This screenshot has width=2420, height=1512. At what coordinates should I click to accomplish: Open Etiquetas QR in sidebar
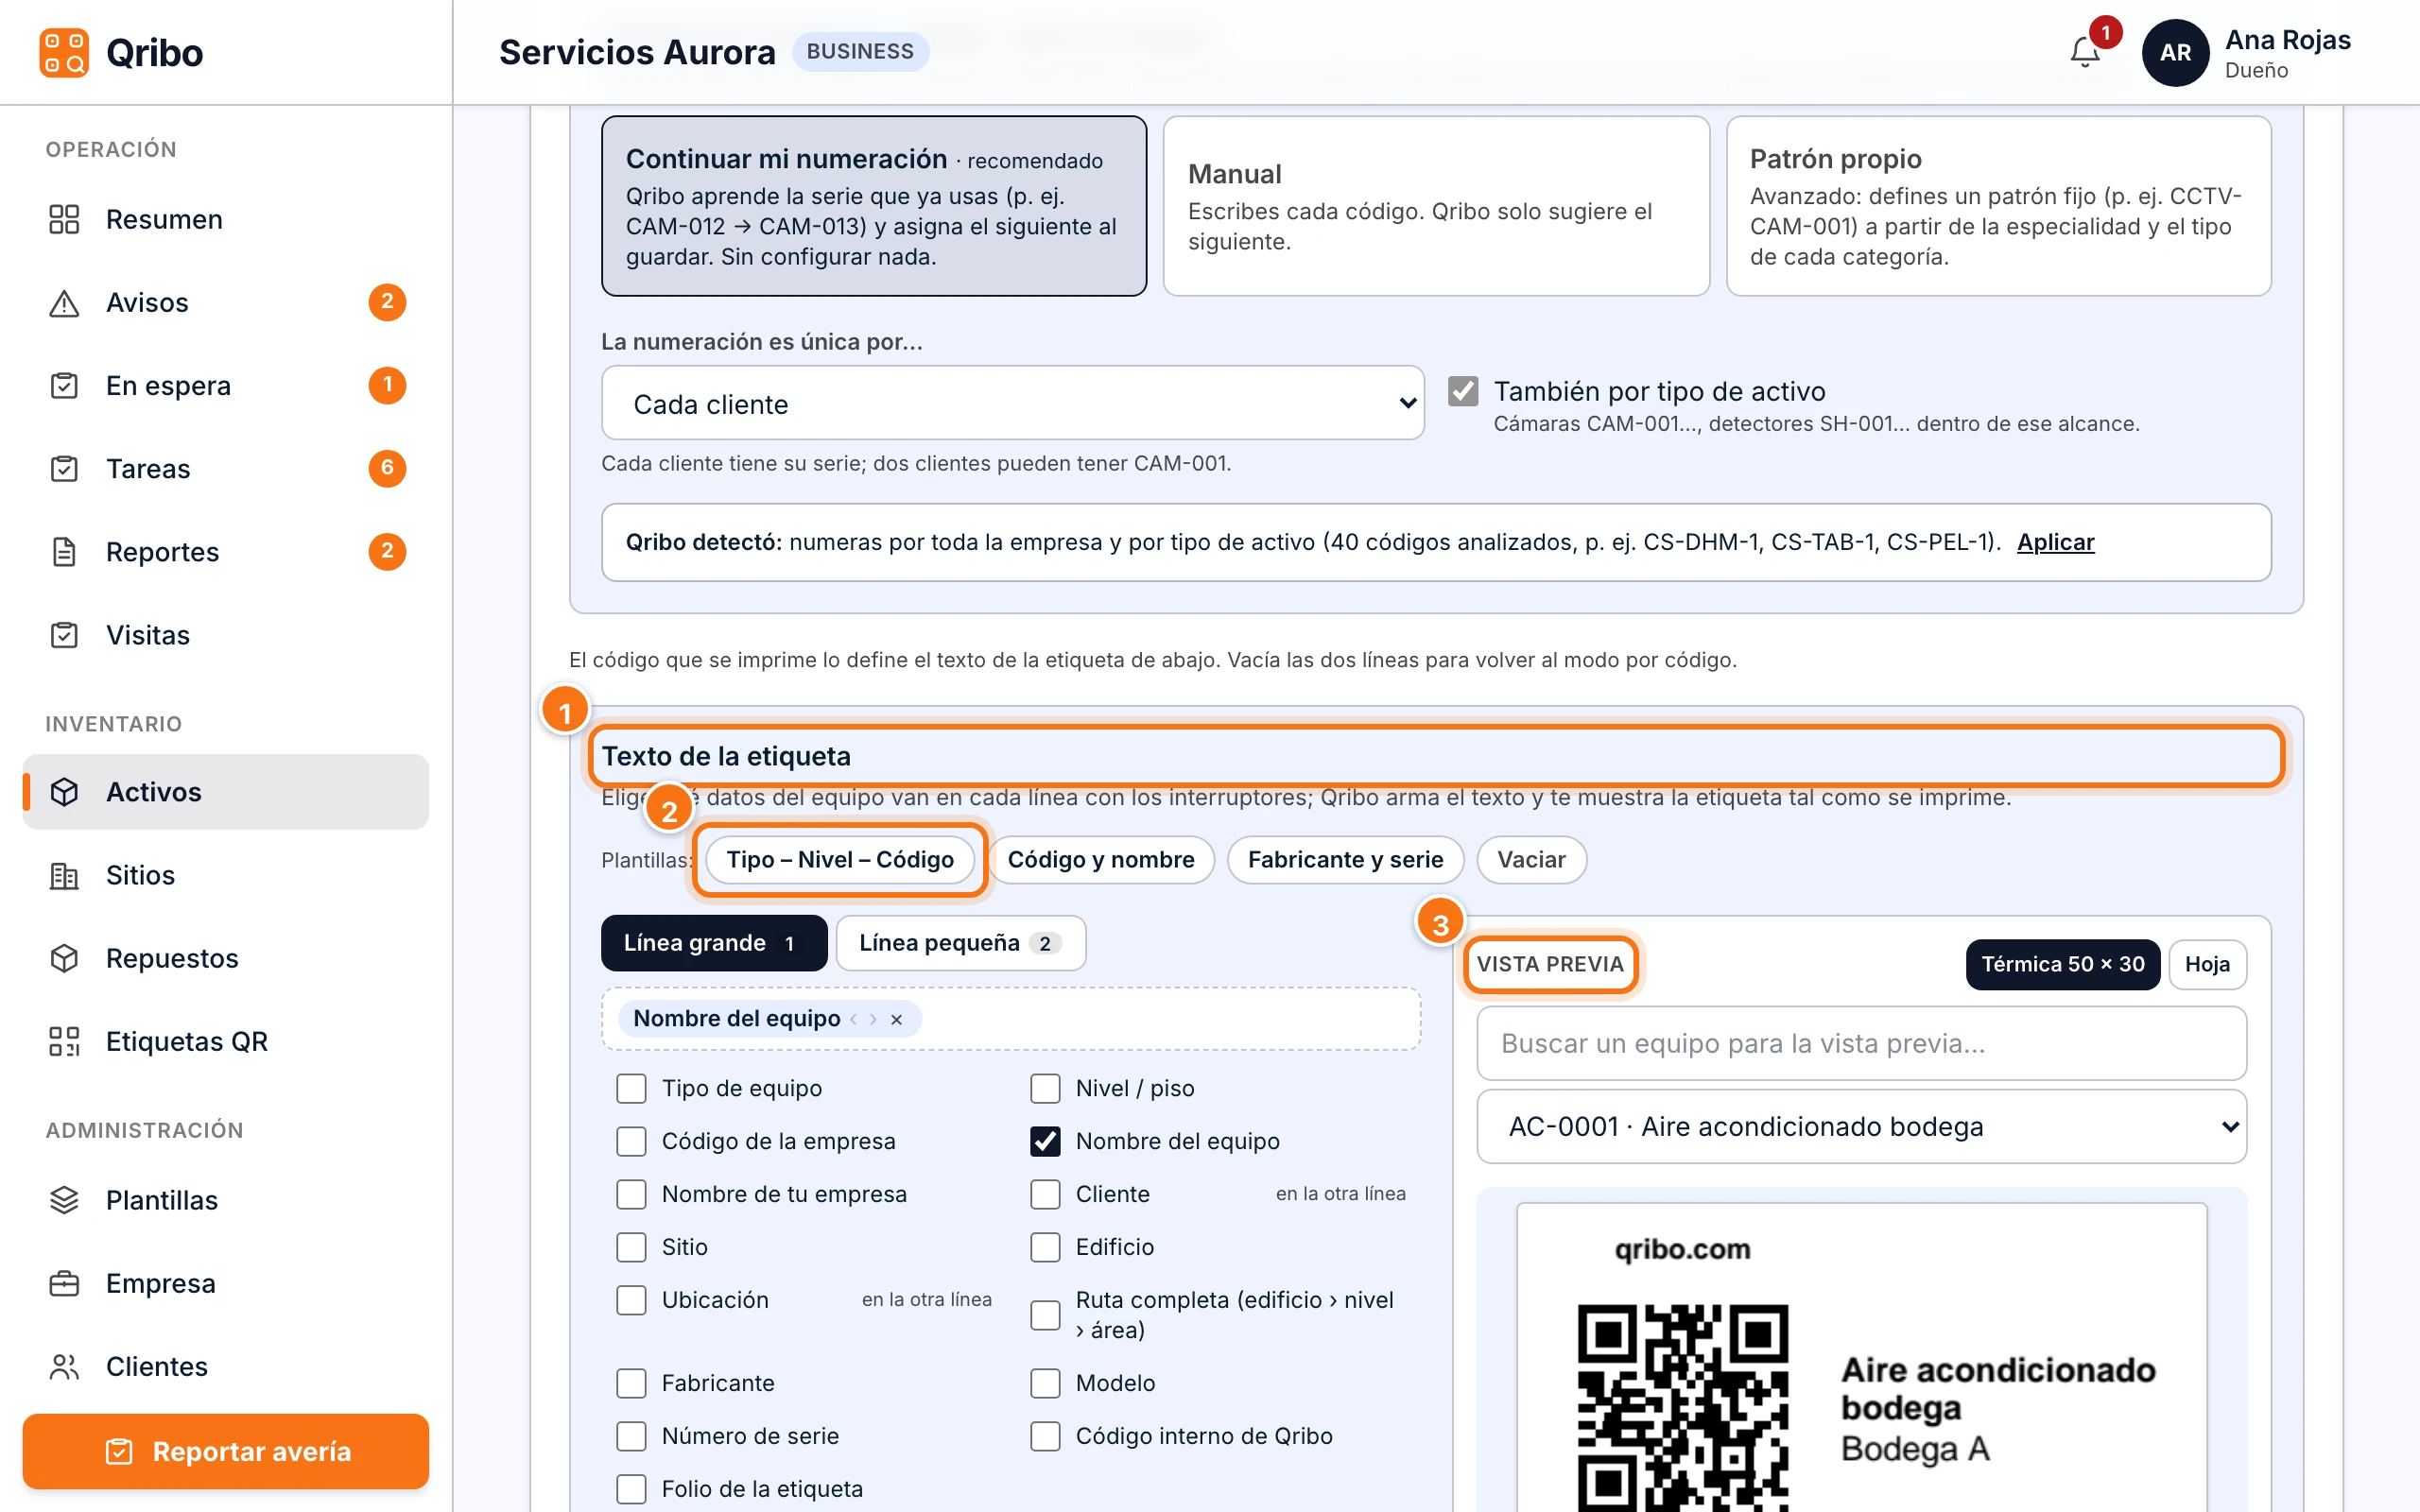[225, 1041]
